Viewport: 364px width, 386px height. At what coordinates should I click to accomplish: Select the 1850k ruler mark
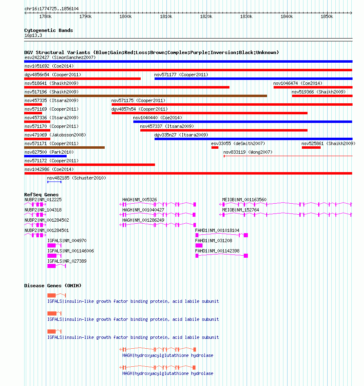327,17
